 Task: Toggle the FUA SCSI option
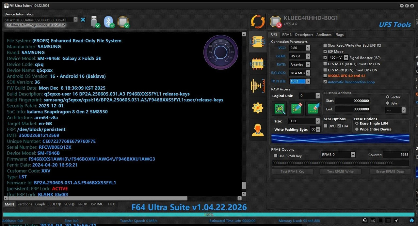point(339,126)
